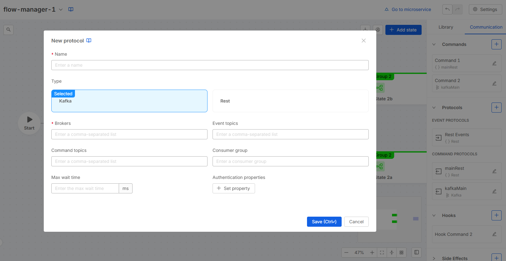Click the zoom in plus icon

[372, 253]
